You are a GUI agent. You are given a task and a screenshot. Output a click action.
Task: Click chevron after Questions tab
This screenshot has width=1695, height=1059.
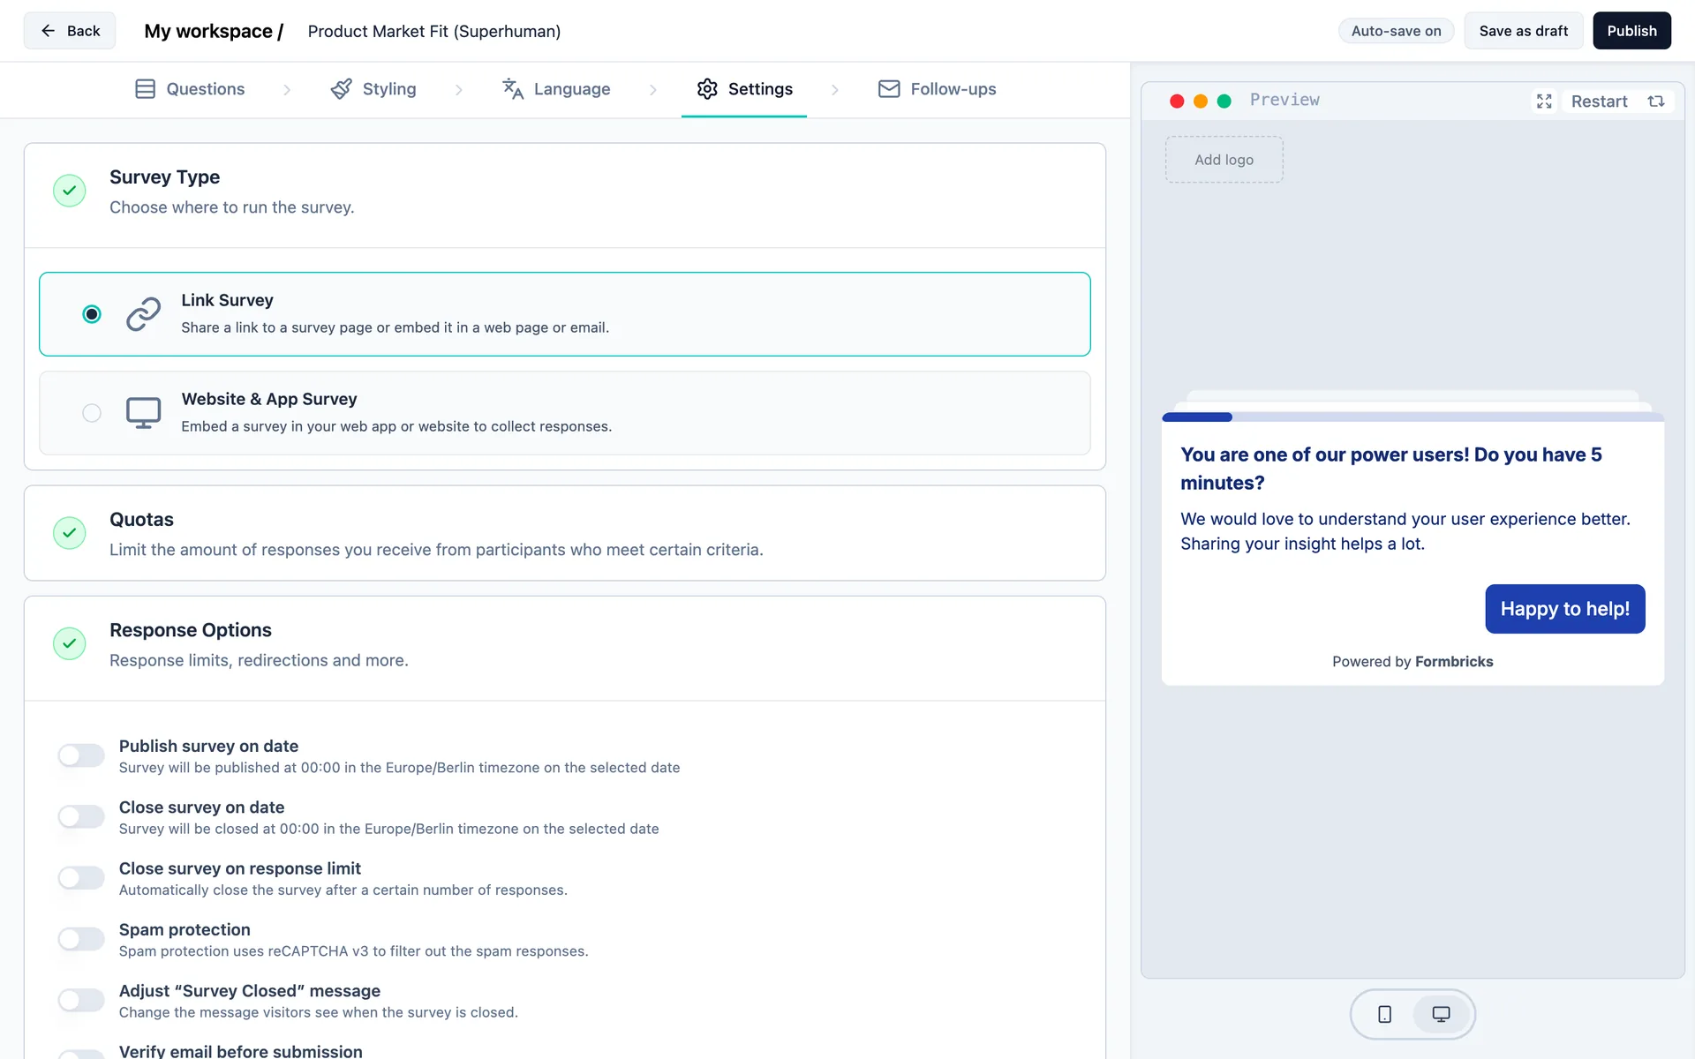click(287, 90)
